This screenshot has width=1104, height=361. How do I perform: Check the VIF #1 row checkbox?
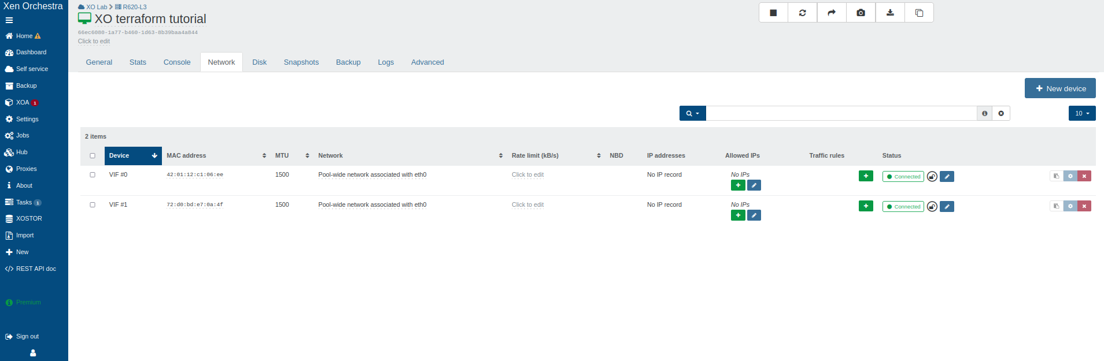[x=93, y=204]
